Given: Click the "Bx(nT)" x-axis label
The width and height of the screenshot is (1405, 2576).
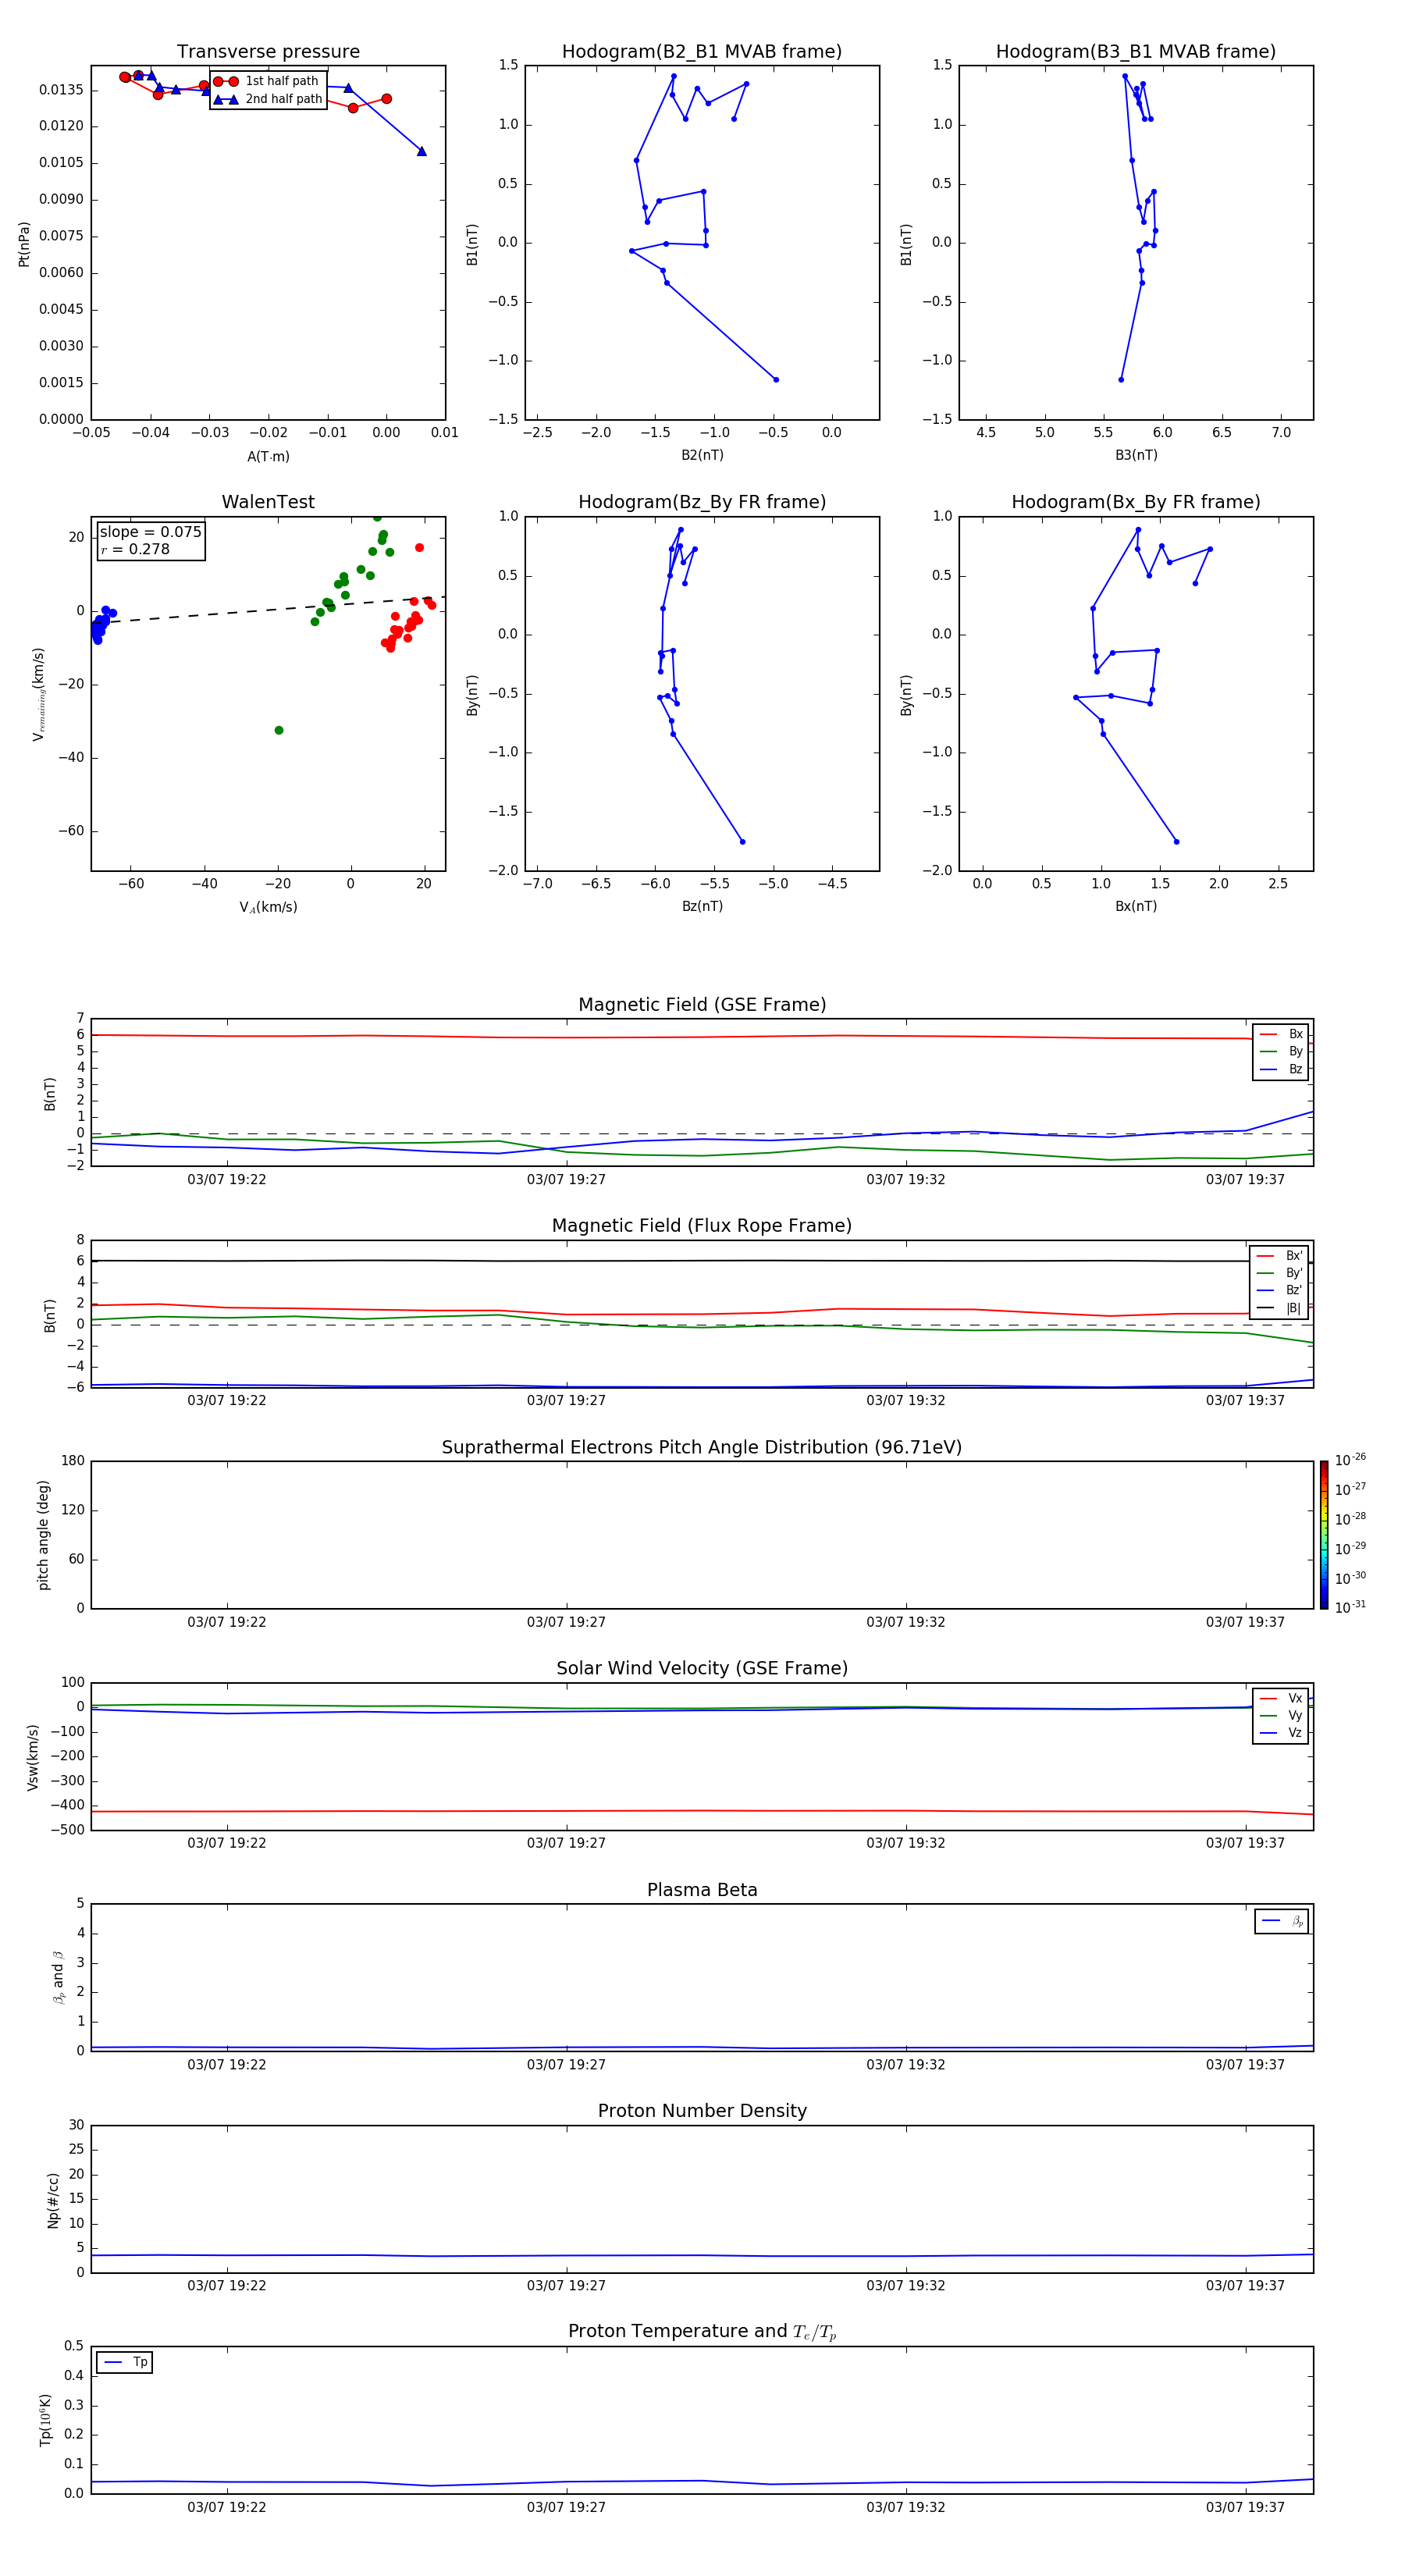Looking at the screenshot, I should (x=1136, y=906).
